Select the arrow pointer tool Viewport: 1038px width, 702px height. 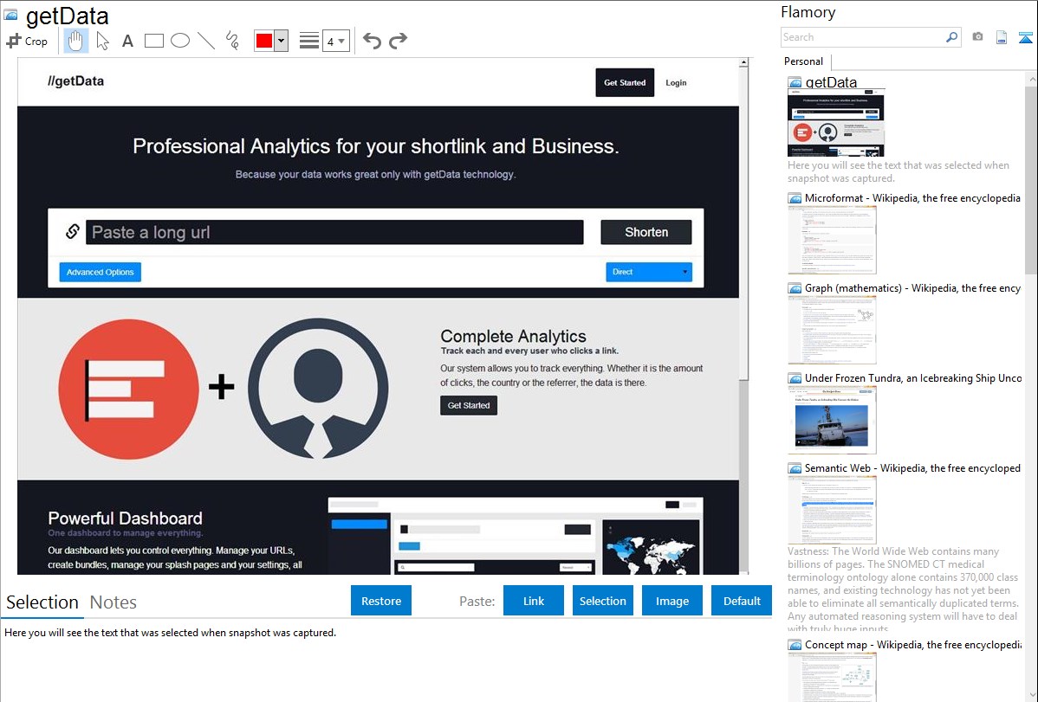pyautogui.click(x=102, y=41)
